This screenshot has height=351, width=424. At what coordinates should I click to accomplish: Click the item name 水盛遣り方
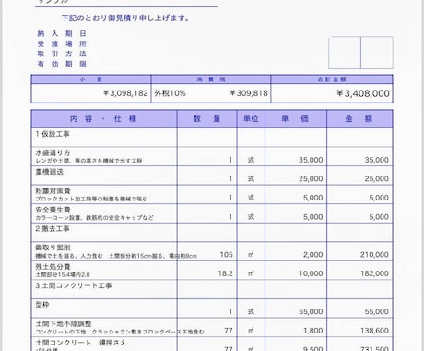[x=53, y=152]
